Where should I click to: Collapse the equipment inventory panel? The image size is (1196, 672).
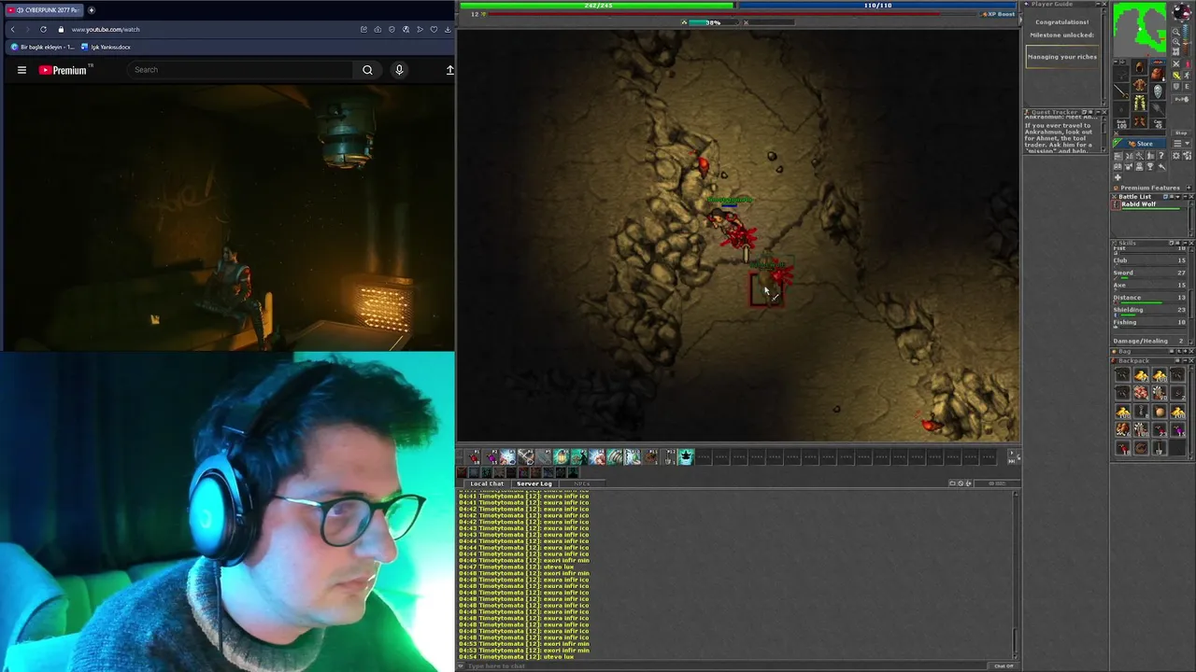coord(1116,62)
